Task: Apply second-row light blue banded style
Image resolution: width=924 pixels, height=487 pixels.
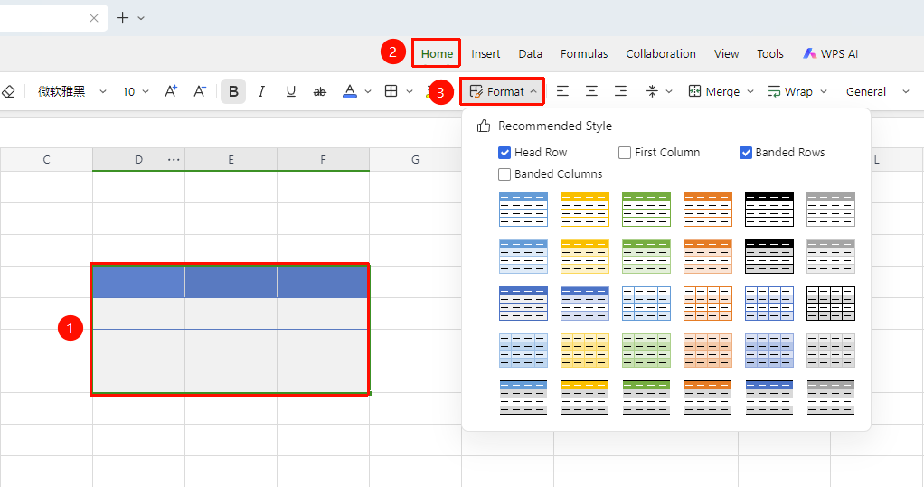Action: coord(523,257)
